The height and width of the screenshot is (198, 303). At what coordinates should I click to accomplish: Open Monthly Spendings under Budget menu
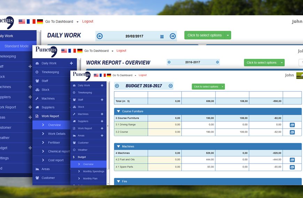[x=93, y=171]
